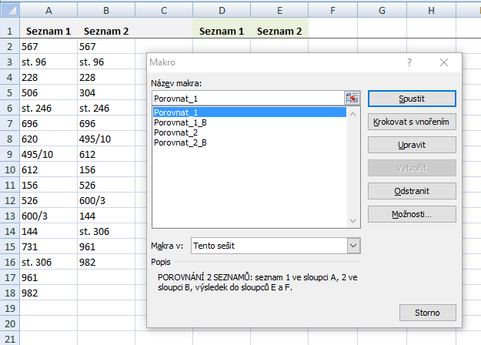Click the macro name input field
This screenshot has width=481, height=345.
(x=248, y=98)
